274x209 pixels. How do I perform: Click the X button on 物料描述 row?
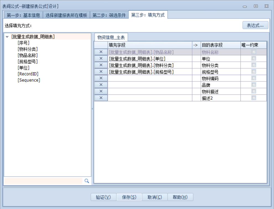coord(101,91)
